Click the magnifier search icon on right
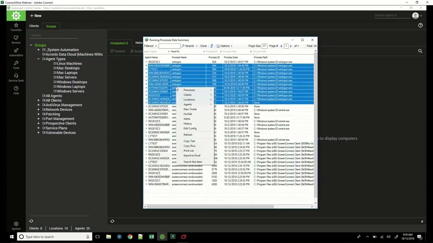 click(x=420, y=51)
